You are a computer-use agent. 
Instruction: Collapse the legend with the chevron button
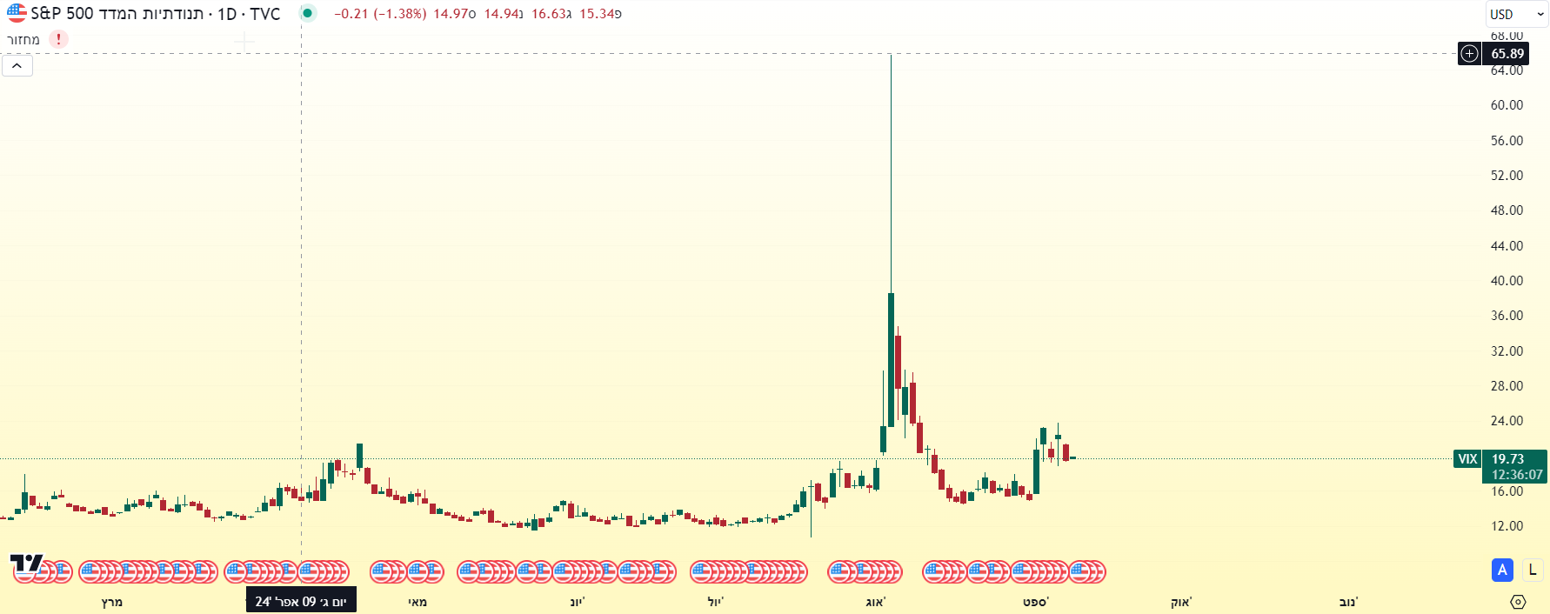click(x=17, y=66)
